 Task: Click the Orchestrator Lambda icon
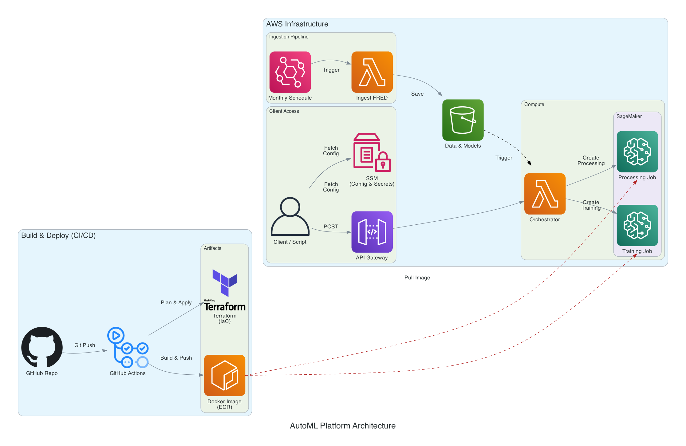point(545,194)
